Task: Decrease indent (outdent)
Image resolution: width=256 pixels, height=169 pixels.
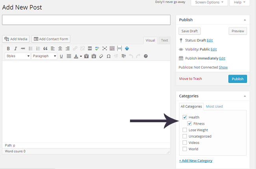Action: coord(116,56)
